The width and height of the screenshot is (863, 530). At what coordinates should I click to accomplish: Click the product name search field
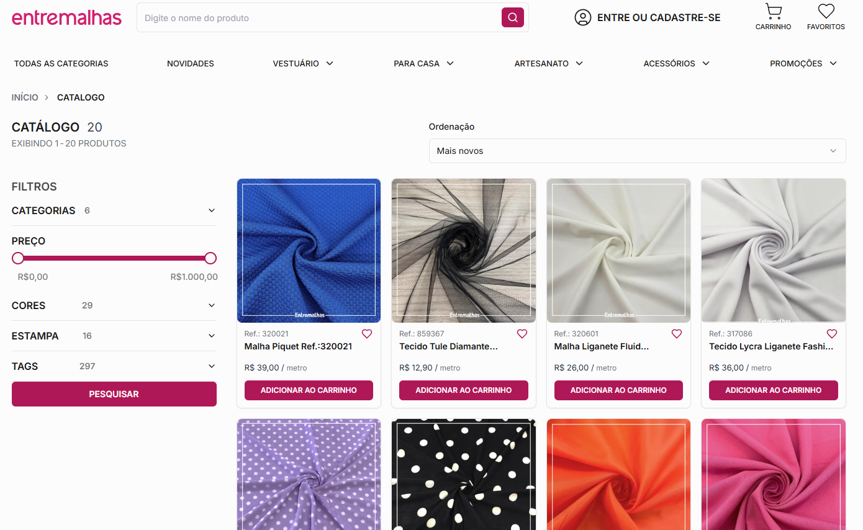pyautogui.click(x=319, y=17)
